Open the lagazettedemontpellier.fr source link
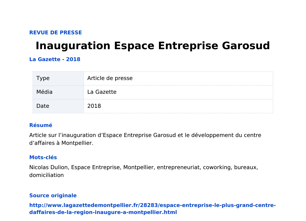Screen dimensions: 306x221 pos(152,209)
